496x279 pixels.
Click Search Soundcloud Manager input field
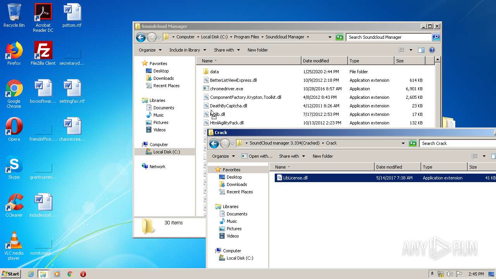point(389,37)
